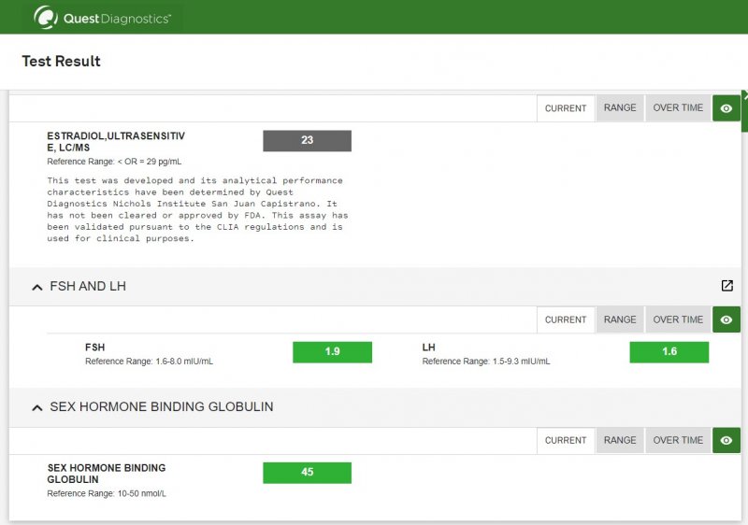Click the Quest Diagnostics logo
The height and width of the screenshot is (525, 748).
coord(102,18)
